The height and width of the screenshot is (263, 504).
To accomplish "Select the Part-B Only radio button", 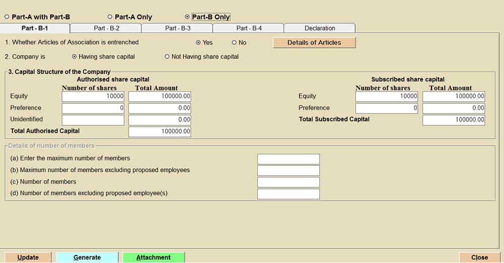I will (187, 17).
